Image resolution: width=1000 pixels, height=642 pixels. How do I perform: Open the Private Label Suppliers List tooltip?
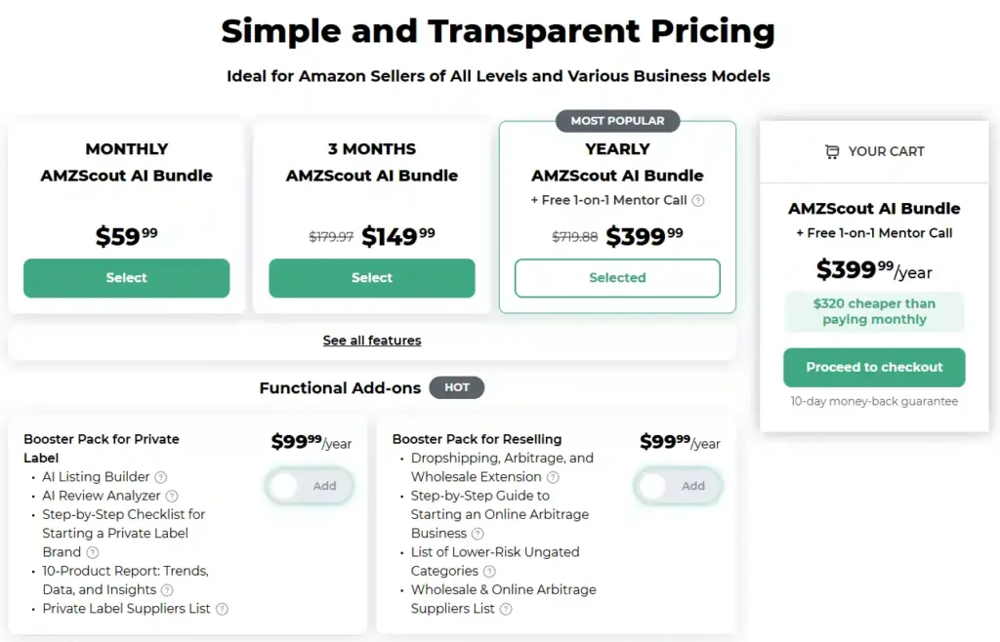pos(222,608)
